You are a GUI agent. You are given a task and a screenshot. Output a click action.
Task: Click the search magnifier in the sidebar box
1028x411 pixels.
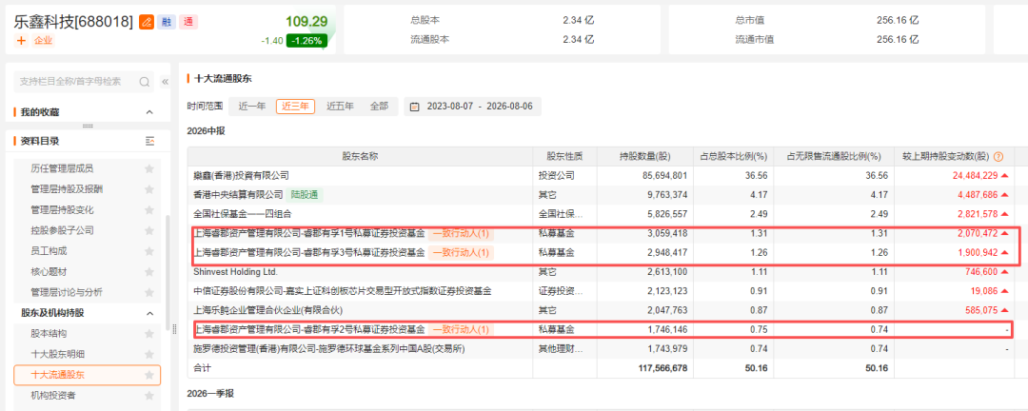tap(145, 82)
